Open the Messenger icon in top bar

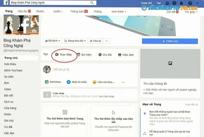point(174,3)
